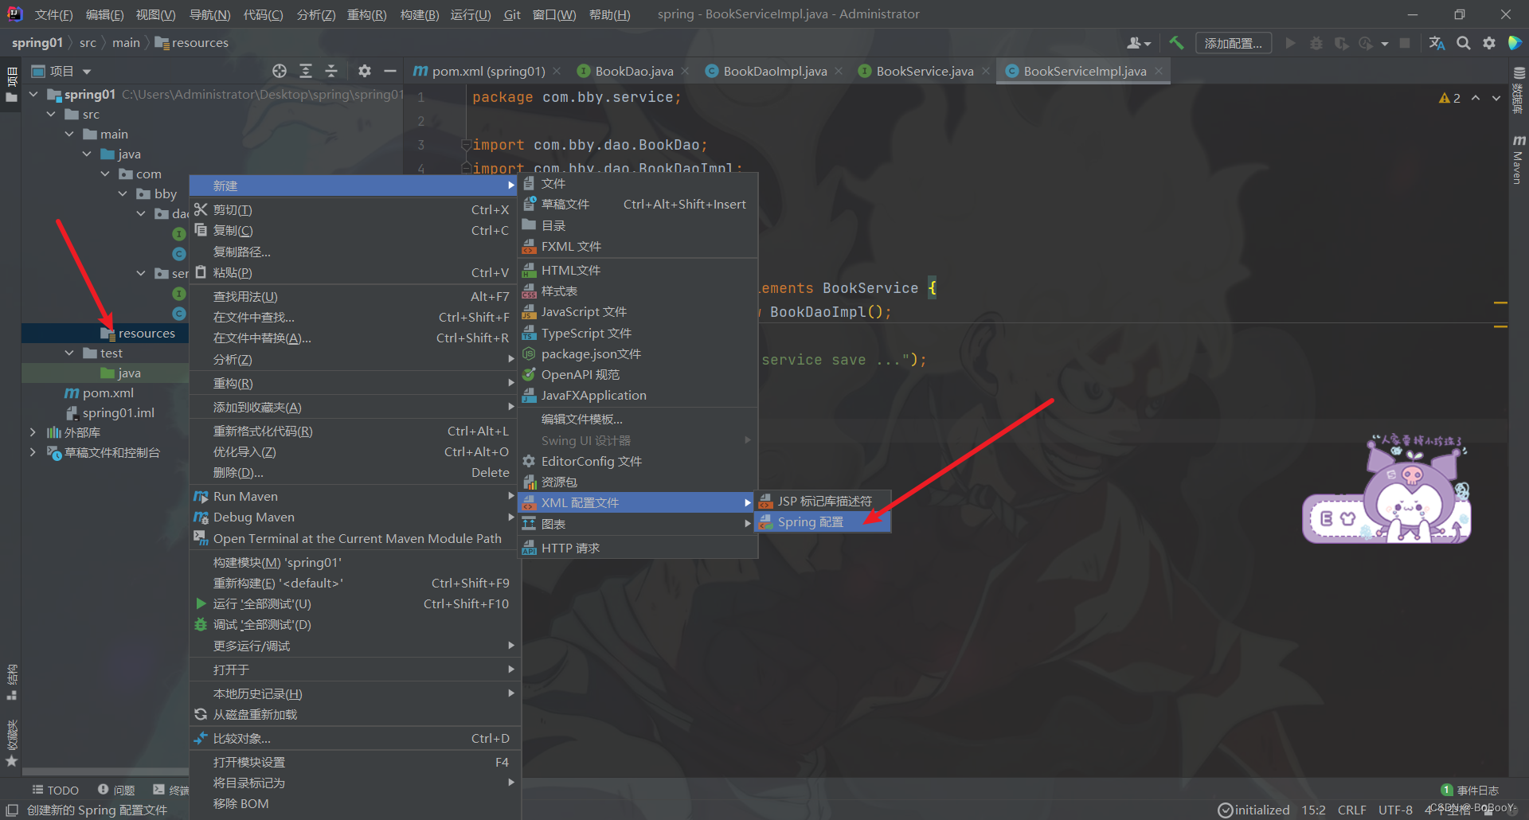Open the Git menu in menu bar
The image size is (1529, 820).
[512, 14]
